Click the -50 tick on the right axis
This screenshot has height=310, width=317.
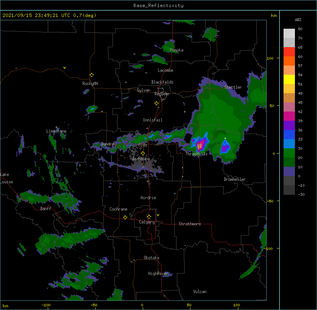pos(270,201)
